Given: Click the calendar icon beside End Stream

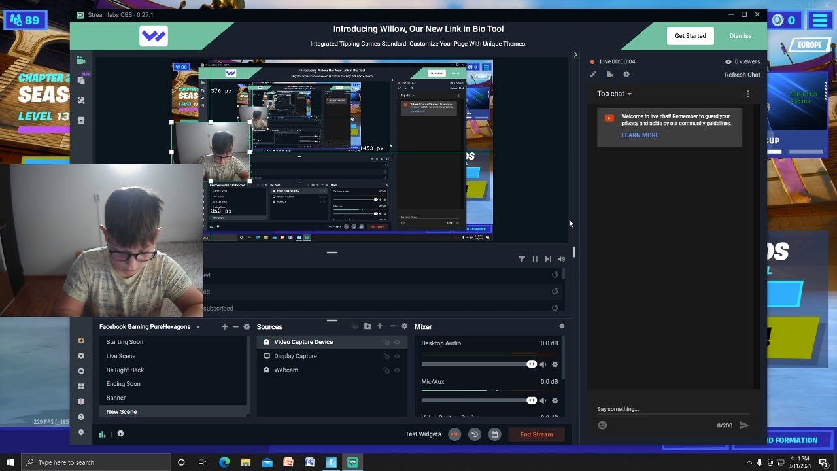Looking at the screenshot, I should click(495, 434).
